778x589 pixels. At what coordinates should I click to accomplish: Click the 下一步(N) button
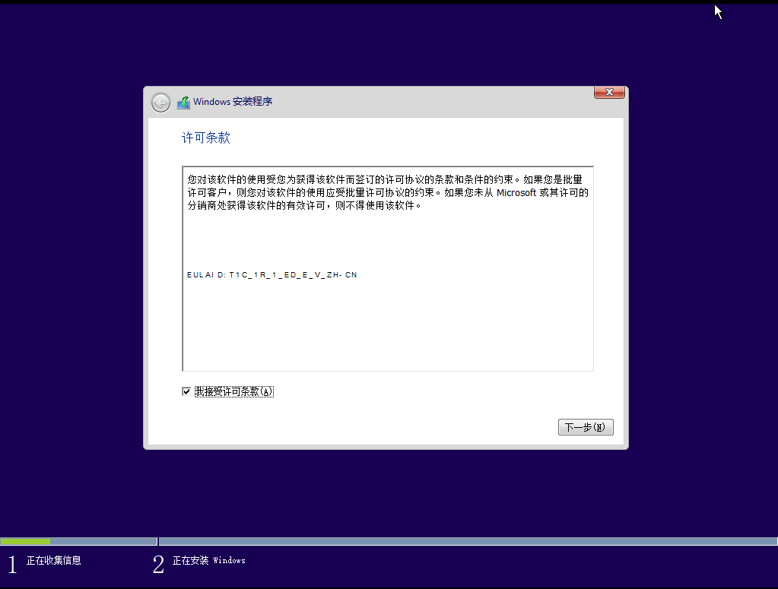pos(586,427)
